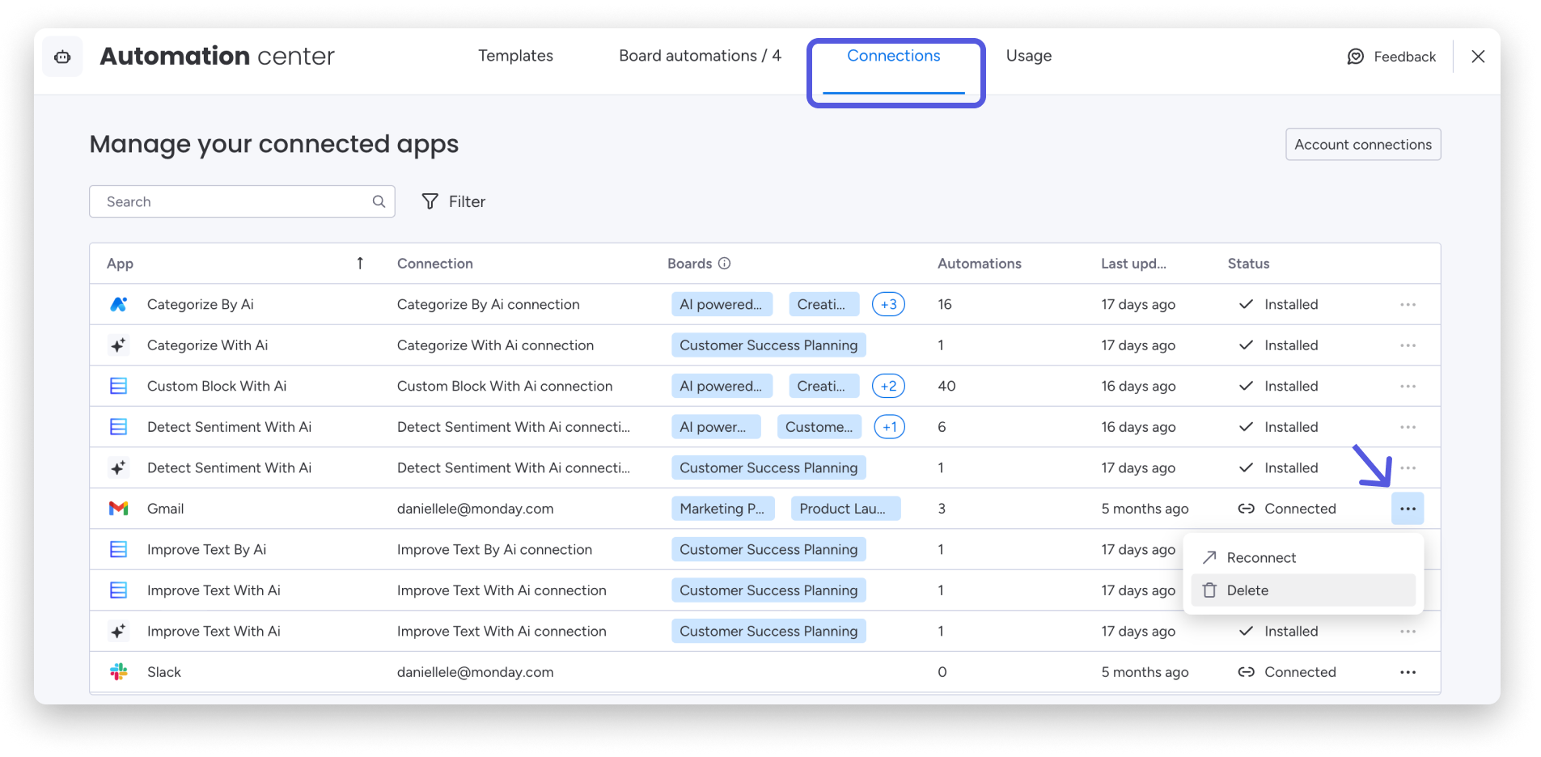
Task: Expand the +3 boards badge for Categorize By Ai
Action: tap(888, 304)
